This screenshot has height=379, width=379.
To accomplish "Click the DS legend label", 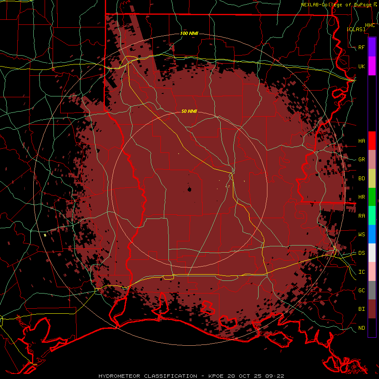I will [362, 253].
